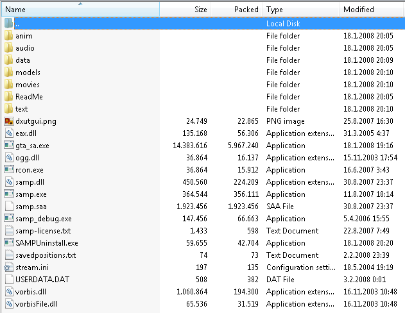
Task: Select the models folder row
Action: [x=204, y=72]
